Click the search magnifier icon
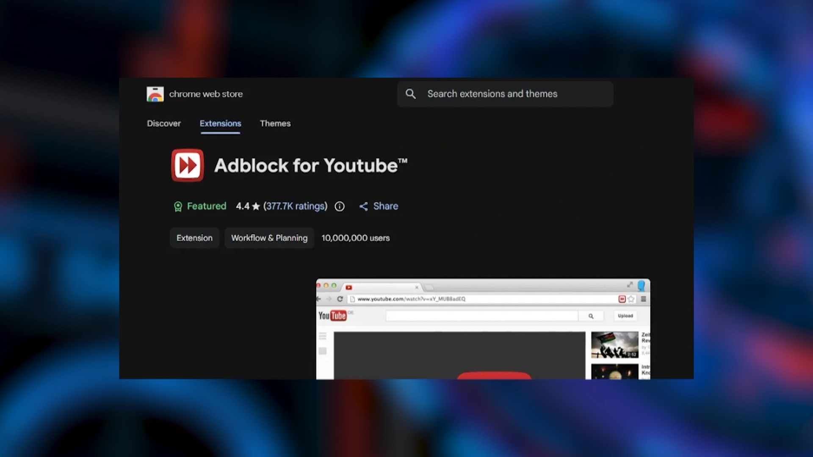The image size is (813, 457). tap(410, 94)
